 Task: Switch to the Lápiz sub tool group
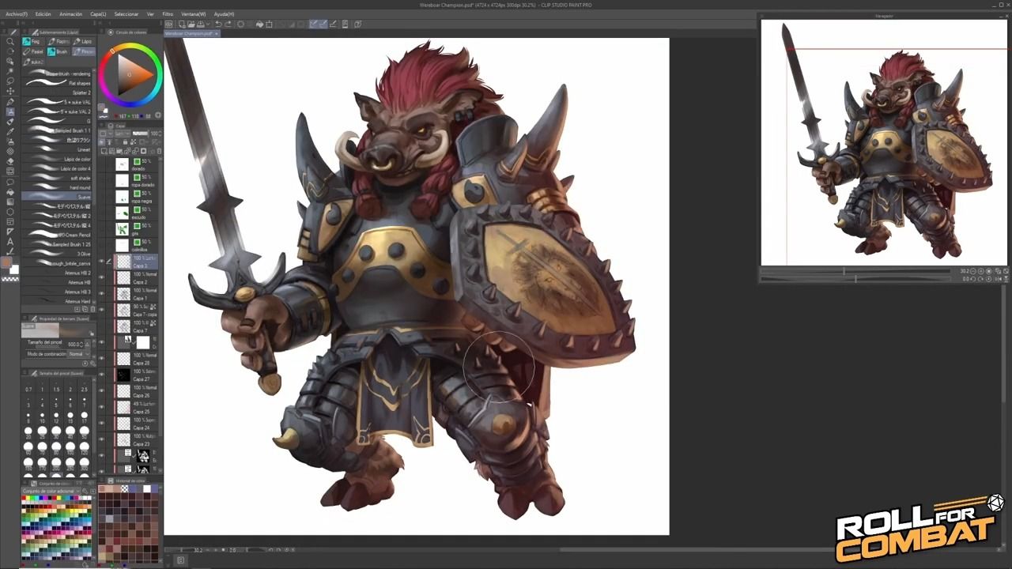84,41
